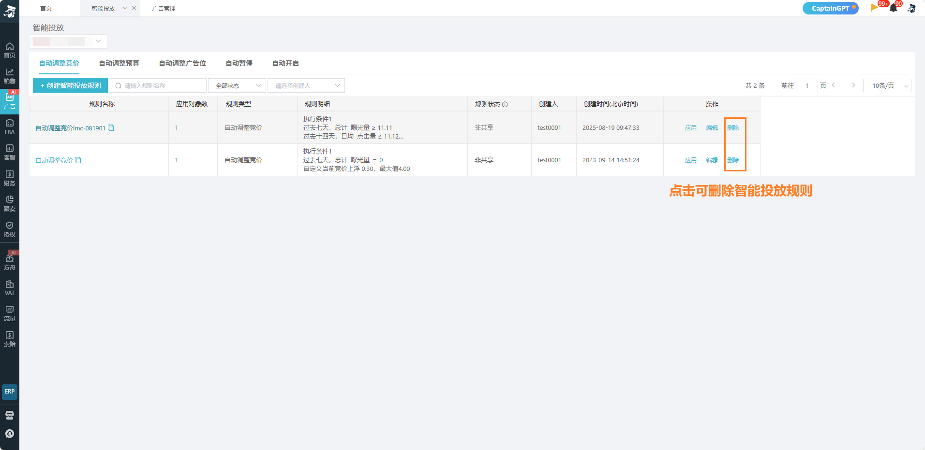Switch to 广告管理 top tab
The height and width of the screenshot is (450, 925).
tap(164, 8)
